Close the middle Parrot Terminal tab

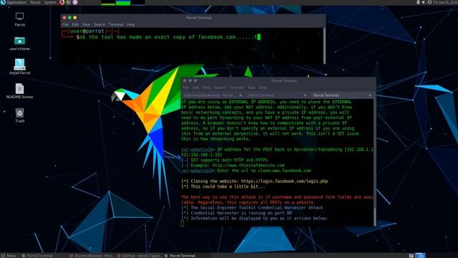(x=305, y=95)
